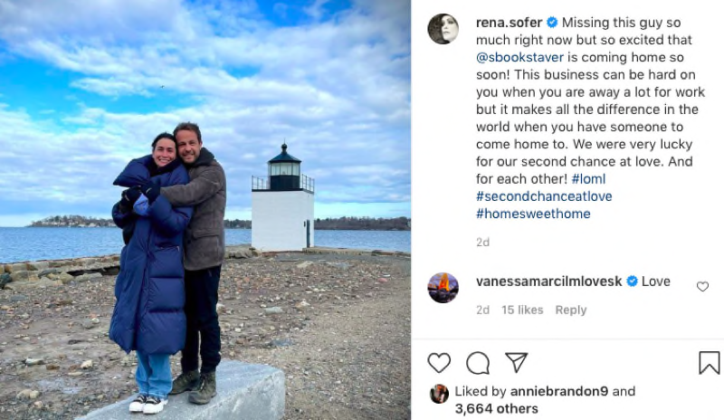Click rena.sofer verified badge
This screenshot has height=420, width=724.
click(x=552, y=22)
